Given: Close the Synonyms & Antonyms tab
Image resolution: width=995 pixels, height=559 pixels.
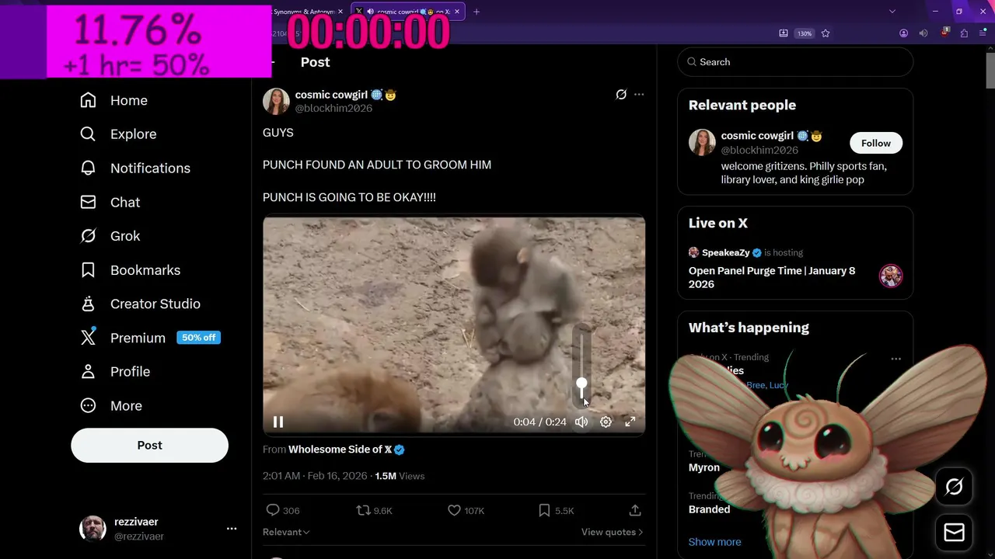Looking at the screenshot, I should click(x=340, y=12).
